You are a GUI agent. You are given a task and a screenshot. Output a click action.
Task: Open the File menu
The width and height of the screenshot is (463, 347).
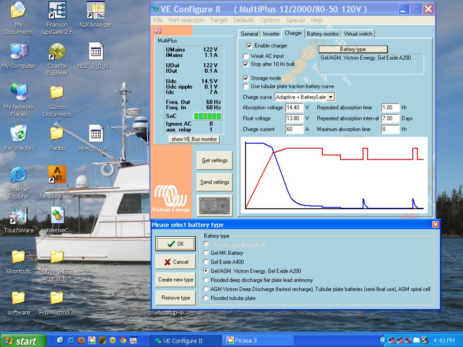[158, 20]
